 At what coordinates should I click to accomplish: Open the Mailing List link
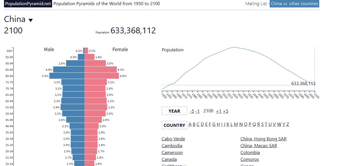coord(256,4)
